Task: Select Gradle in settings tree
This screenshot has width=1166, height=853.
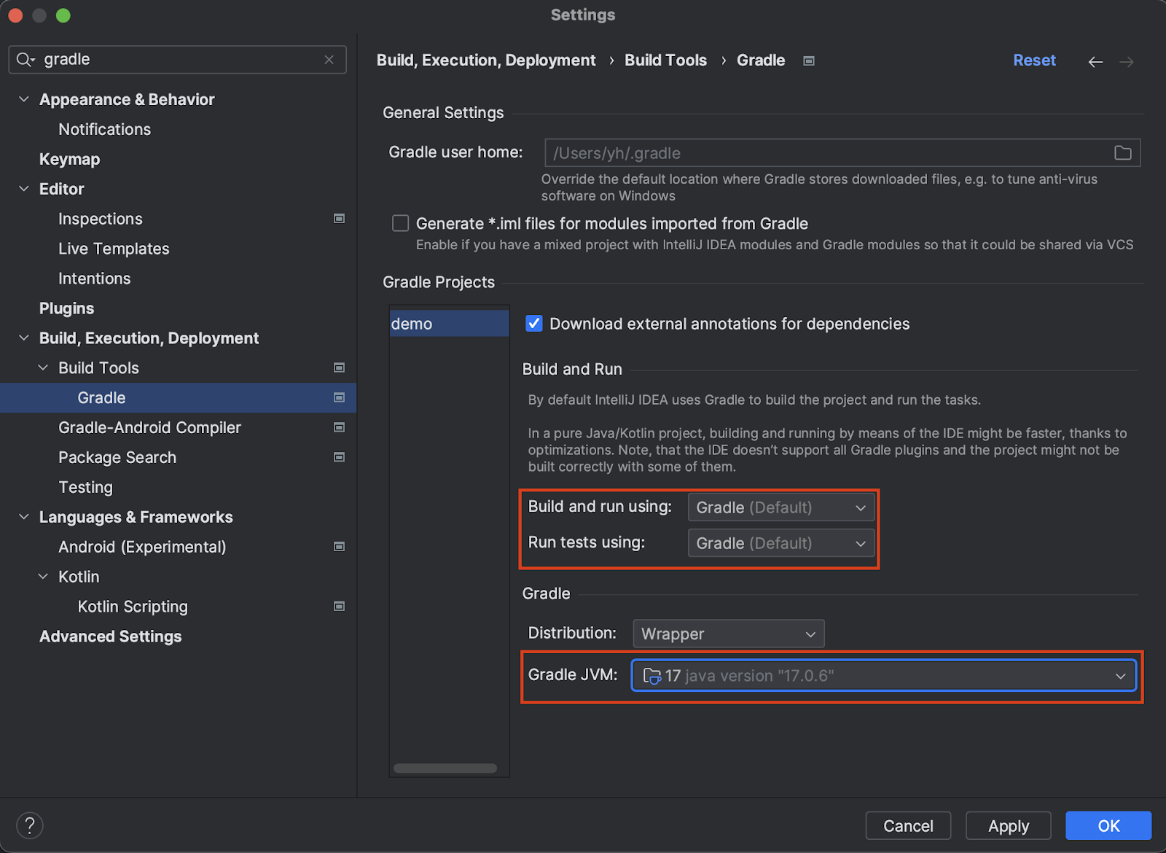Action: [178, 398]
